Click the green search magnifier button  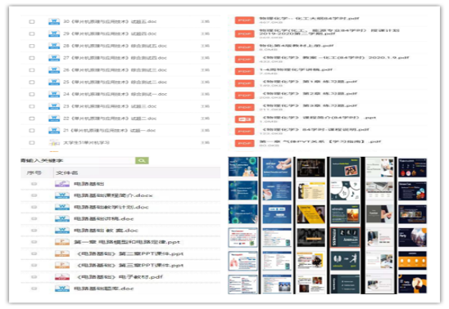coord(142,160)
